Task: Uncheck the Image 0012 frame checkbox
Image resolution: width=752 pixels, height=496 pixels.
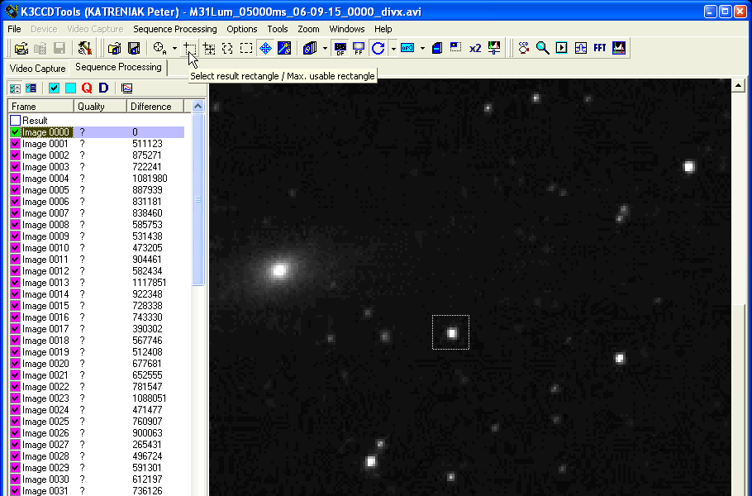Action: (x=15, y=271)
